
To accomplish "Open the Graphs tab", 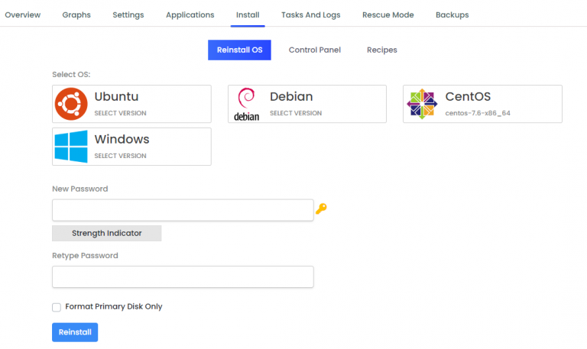I will [76, 15].
